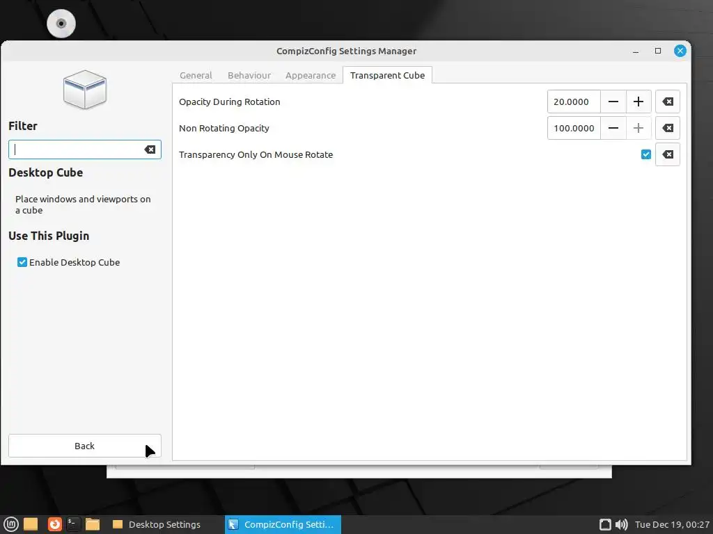Show desktop via taskbar folder icon
Screen dimensions: 713x534
(x=31, y=524)
